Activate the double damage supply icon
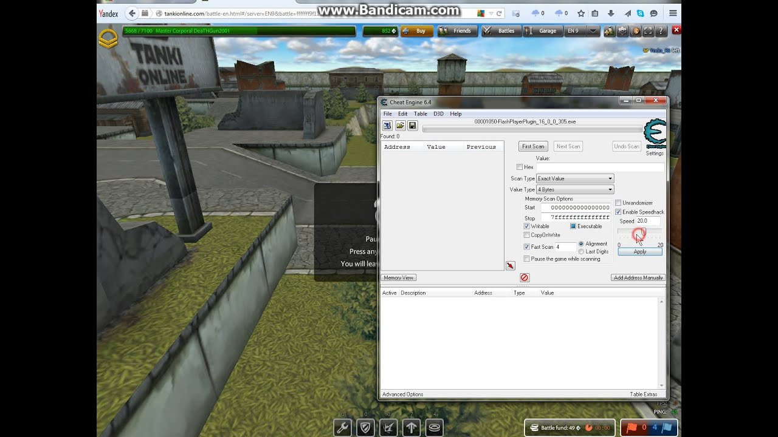This screenshot has height=437, width=778. 388,427
